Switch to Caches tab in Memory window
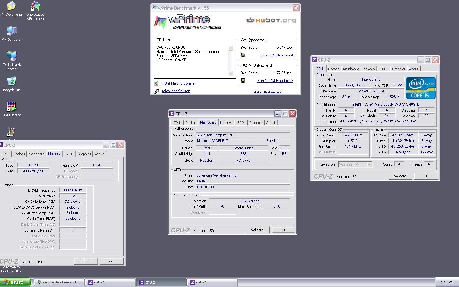 (19, 154)
